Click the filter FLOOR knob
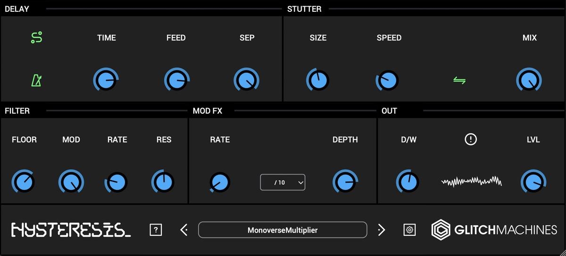Viewport: 566px width, 256px height. click(24, 182)
